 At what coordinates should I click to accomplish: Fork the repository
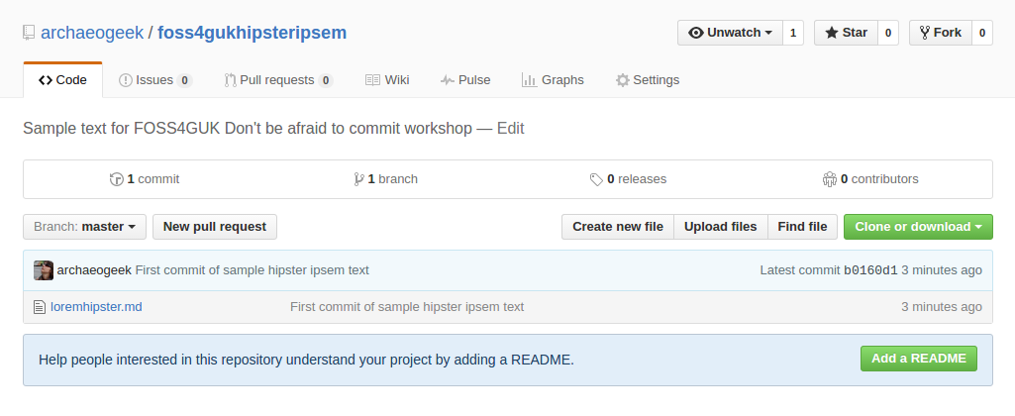coord(941,33)
